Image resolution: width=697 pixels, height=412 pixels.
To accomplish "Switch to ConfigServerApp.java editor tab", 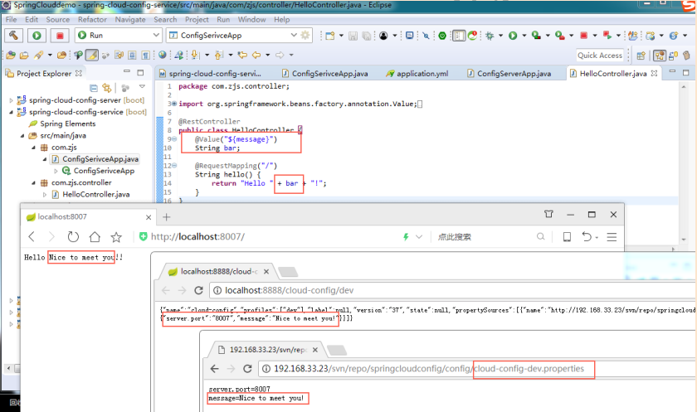I will (509, 74).
